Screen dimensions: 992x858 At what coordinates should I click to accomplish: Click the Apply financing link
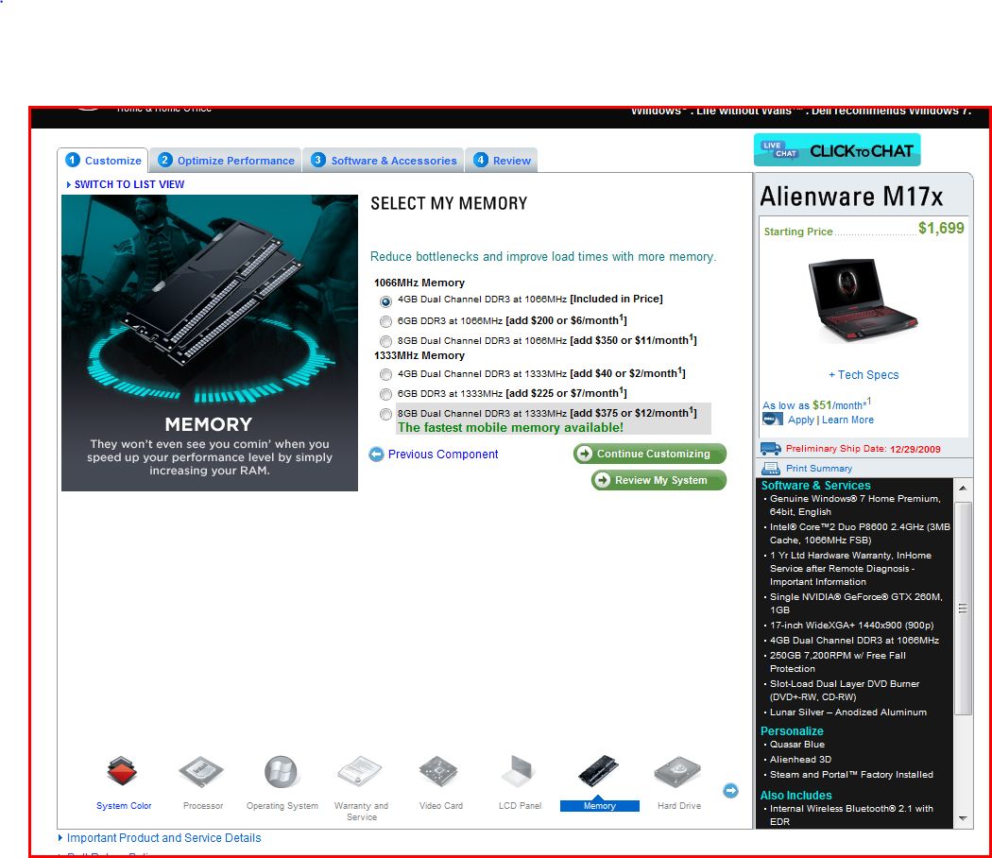point(801,420)
